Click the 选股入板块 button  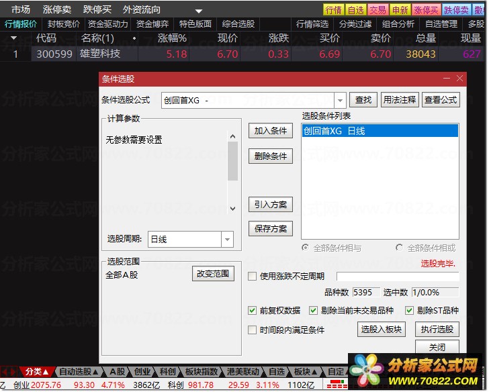point(382,330)
